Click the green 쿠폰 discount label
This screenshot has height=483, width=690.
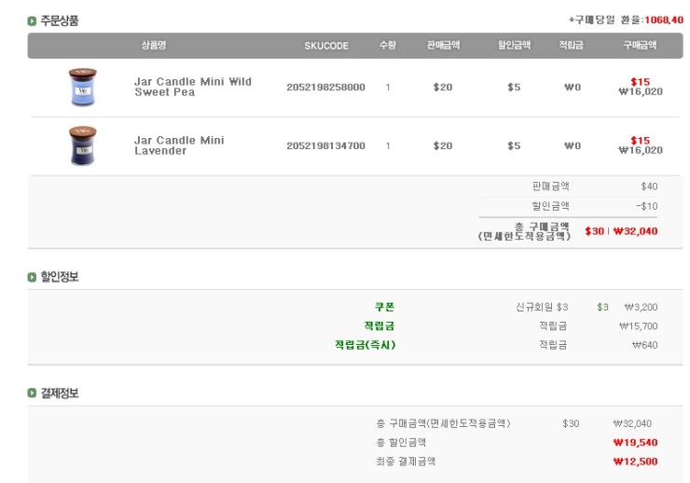385,307
